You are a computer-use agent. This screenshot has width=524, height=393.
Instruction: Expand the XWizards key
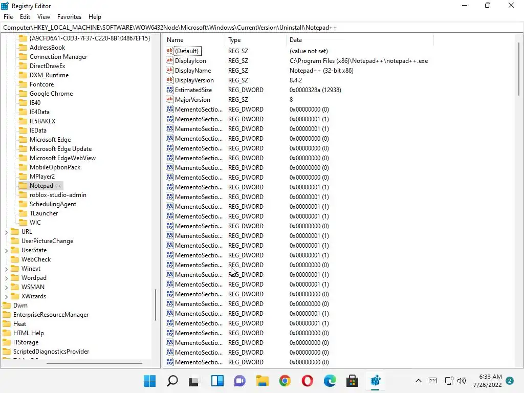pyautogui.click(x=6, y=296)
